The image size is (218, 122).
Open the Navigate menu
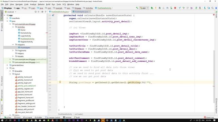(19, 4)
